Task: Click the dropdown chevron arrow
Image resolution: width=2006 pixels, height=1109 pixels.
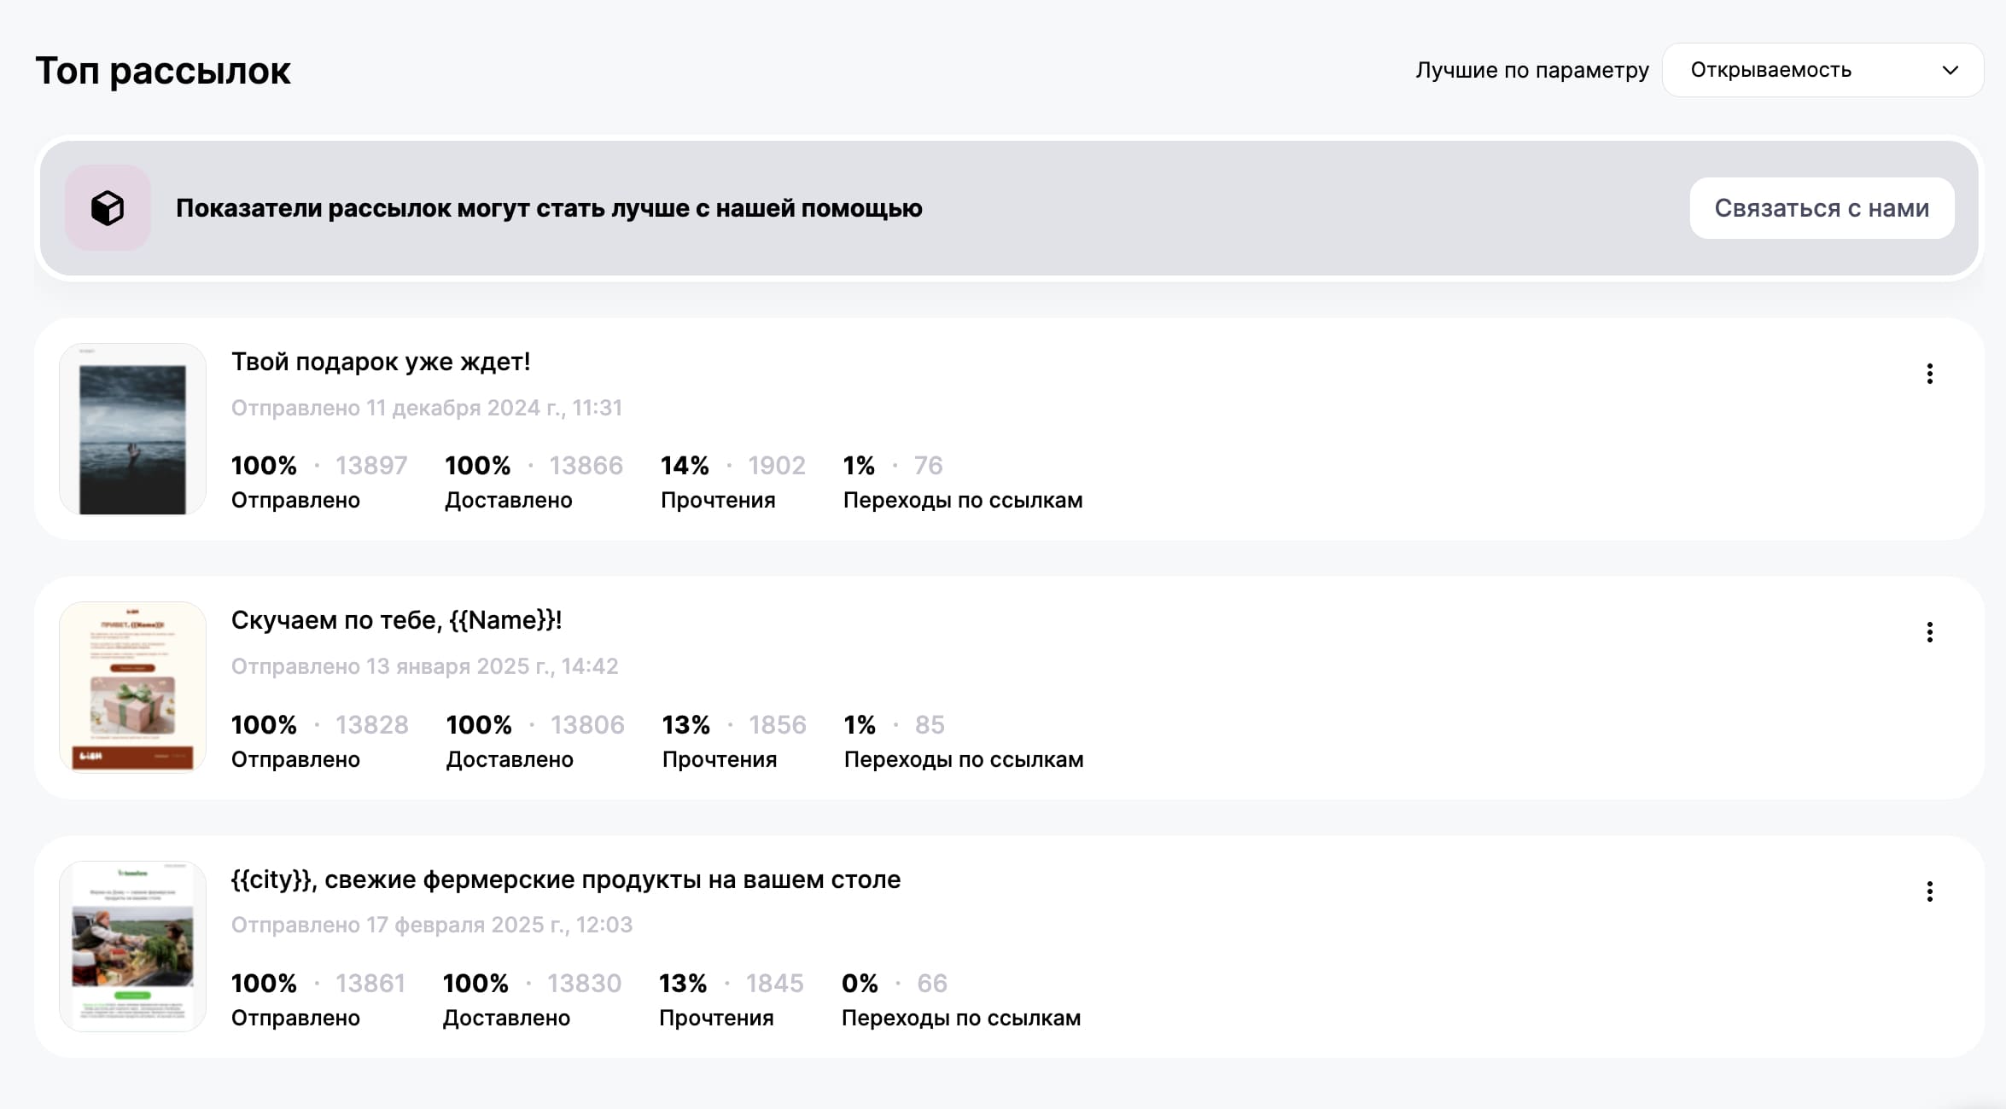Action: tap(1951, 70)
